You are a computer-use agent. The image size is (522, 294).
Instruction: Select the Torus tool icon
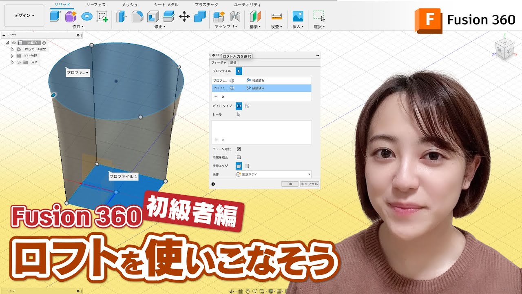tap(87, 16)
